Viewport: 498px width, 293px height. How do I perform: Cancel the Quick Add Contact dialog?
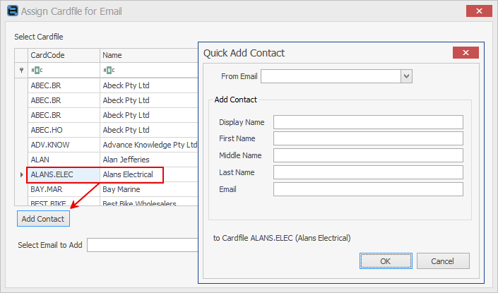[x=443, y=261]
